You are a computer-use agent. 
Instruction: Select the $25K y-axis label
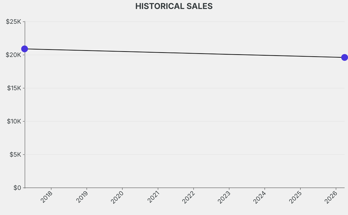[x=14, y=22]
